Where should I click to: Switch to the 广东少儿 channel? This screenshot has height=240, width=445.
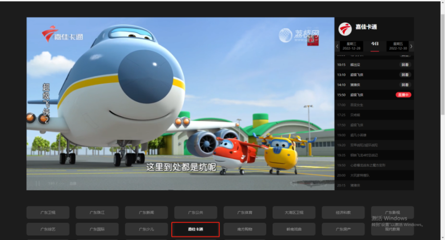[146, 229]
